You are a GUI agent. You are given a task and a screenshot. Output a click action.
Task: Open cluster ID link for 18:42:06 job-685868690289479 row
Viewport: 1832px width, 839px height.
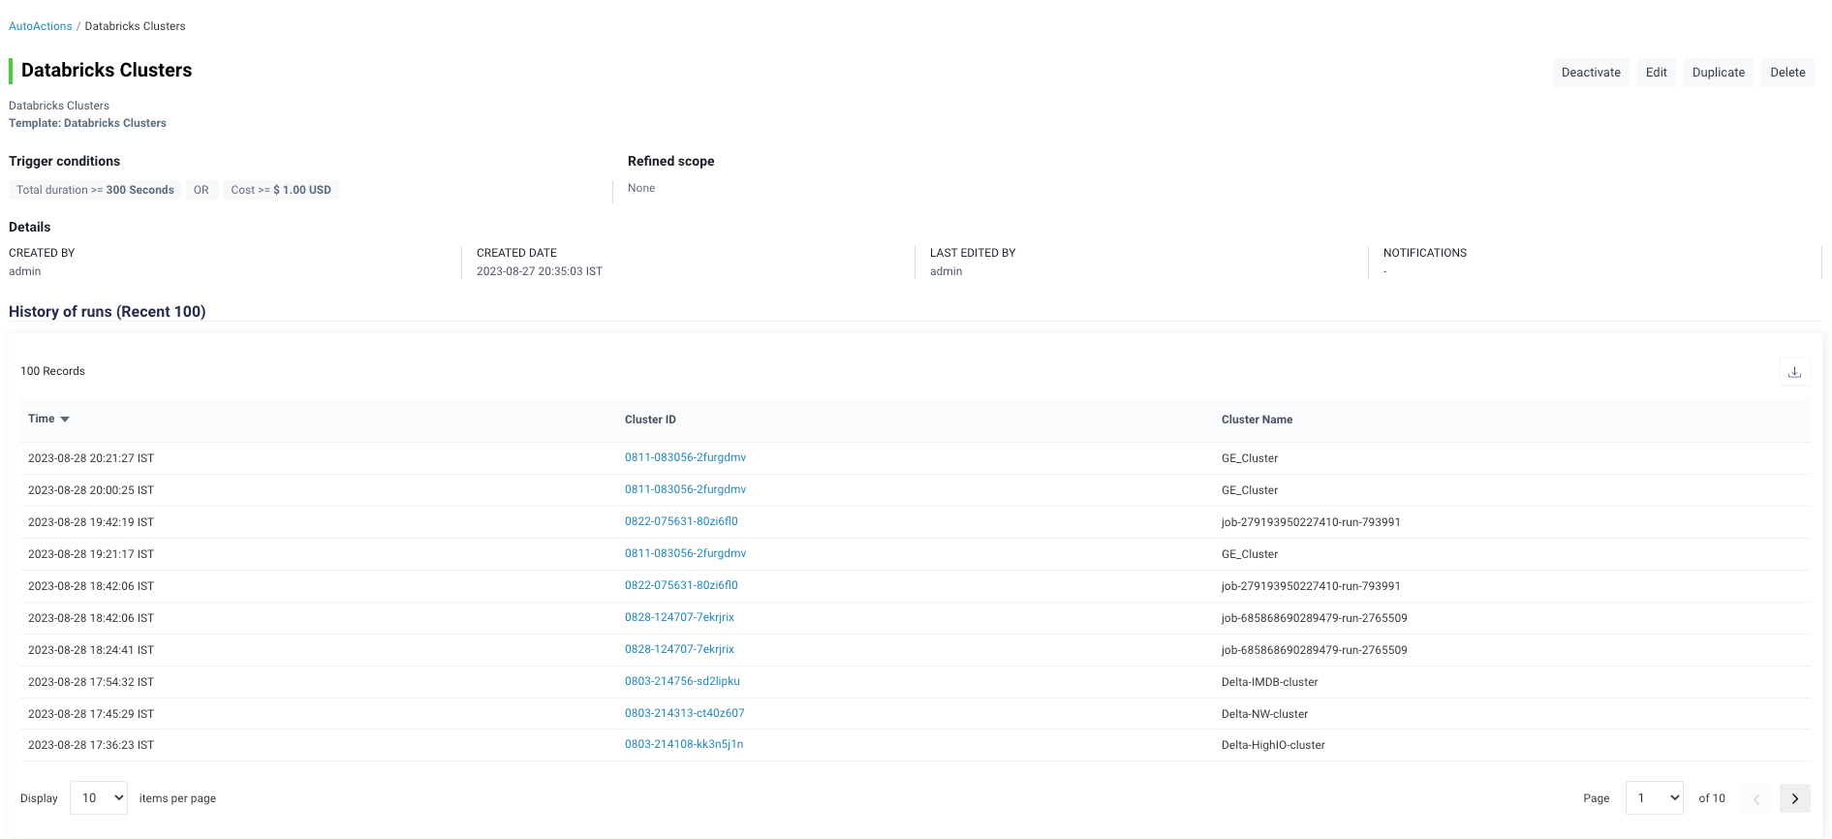coord(679,617)
